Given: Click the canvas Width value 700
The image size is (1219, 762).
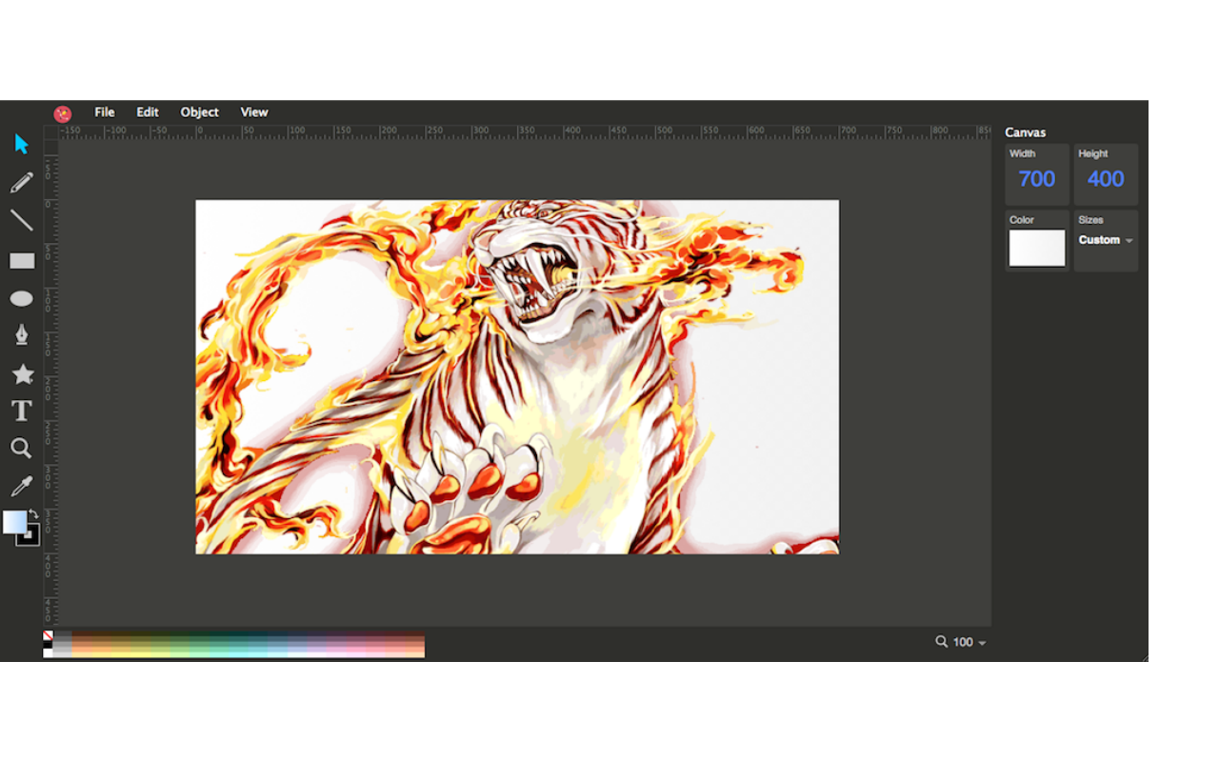Looking at the screenshot, I should [1037, 179].
